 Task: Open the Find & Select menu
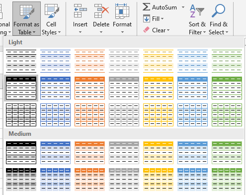tap(219, 19)
